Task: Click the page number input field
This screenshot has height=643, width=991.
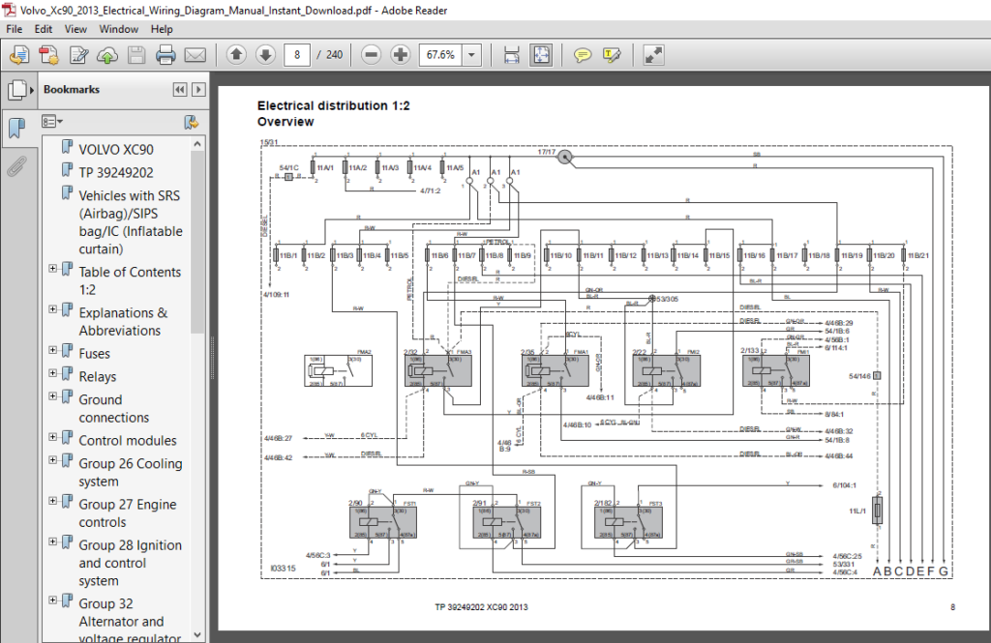Action: click(297, 55)
